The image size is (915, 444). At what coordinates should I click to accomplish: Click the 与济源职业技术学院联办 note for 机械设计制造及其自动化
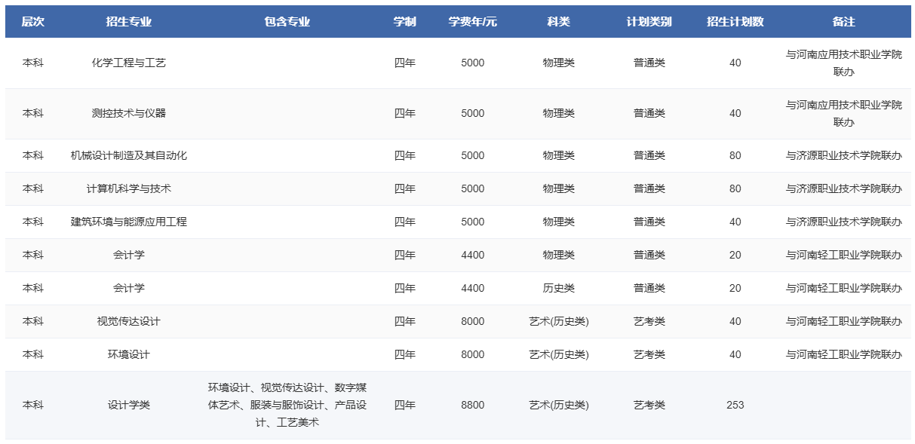844,155
